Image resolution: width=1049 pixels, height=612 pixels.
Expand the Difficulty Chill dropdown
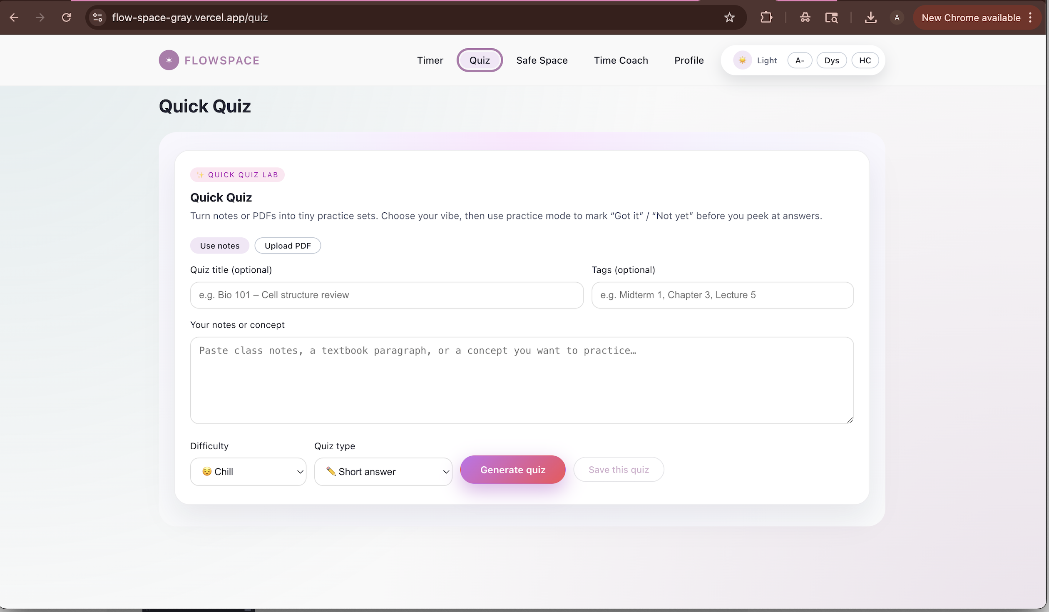(x=248, y=472)
